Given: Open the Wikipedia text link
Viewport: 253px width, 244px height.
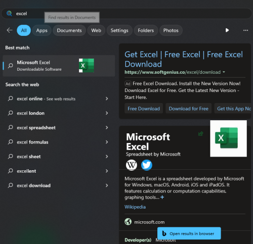Looking at the screenshot, I should (135, 207).
